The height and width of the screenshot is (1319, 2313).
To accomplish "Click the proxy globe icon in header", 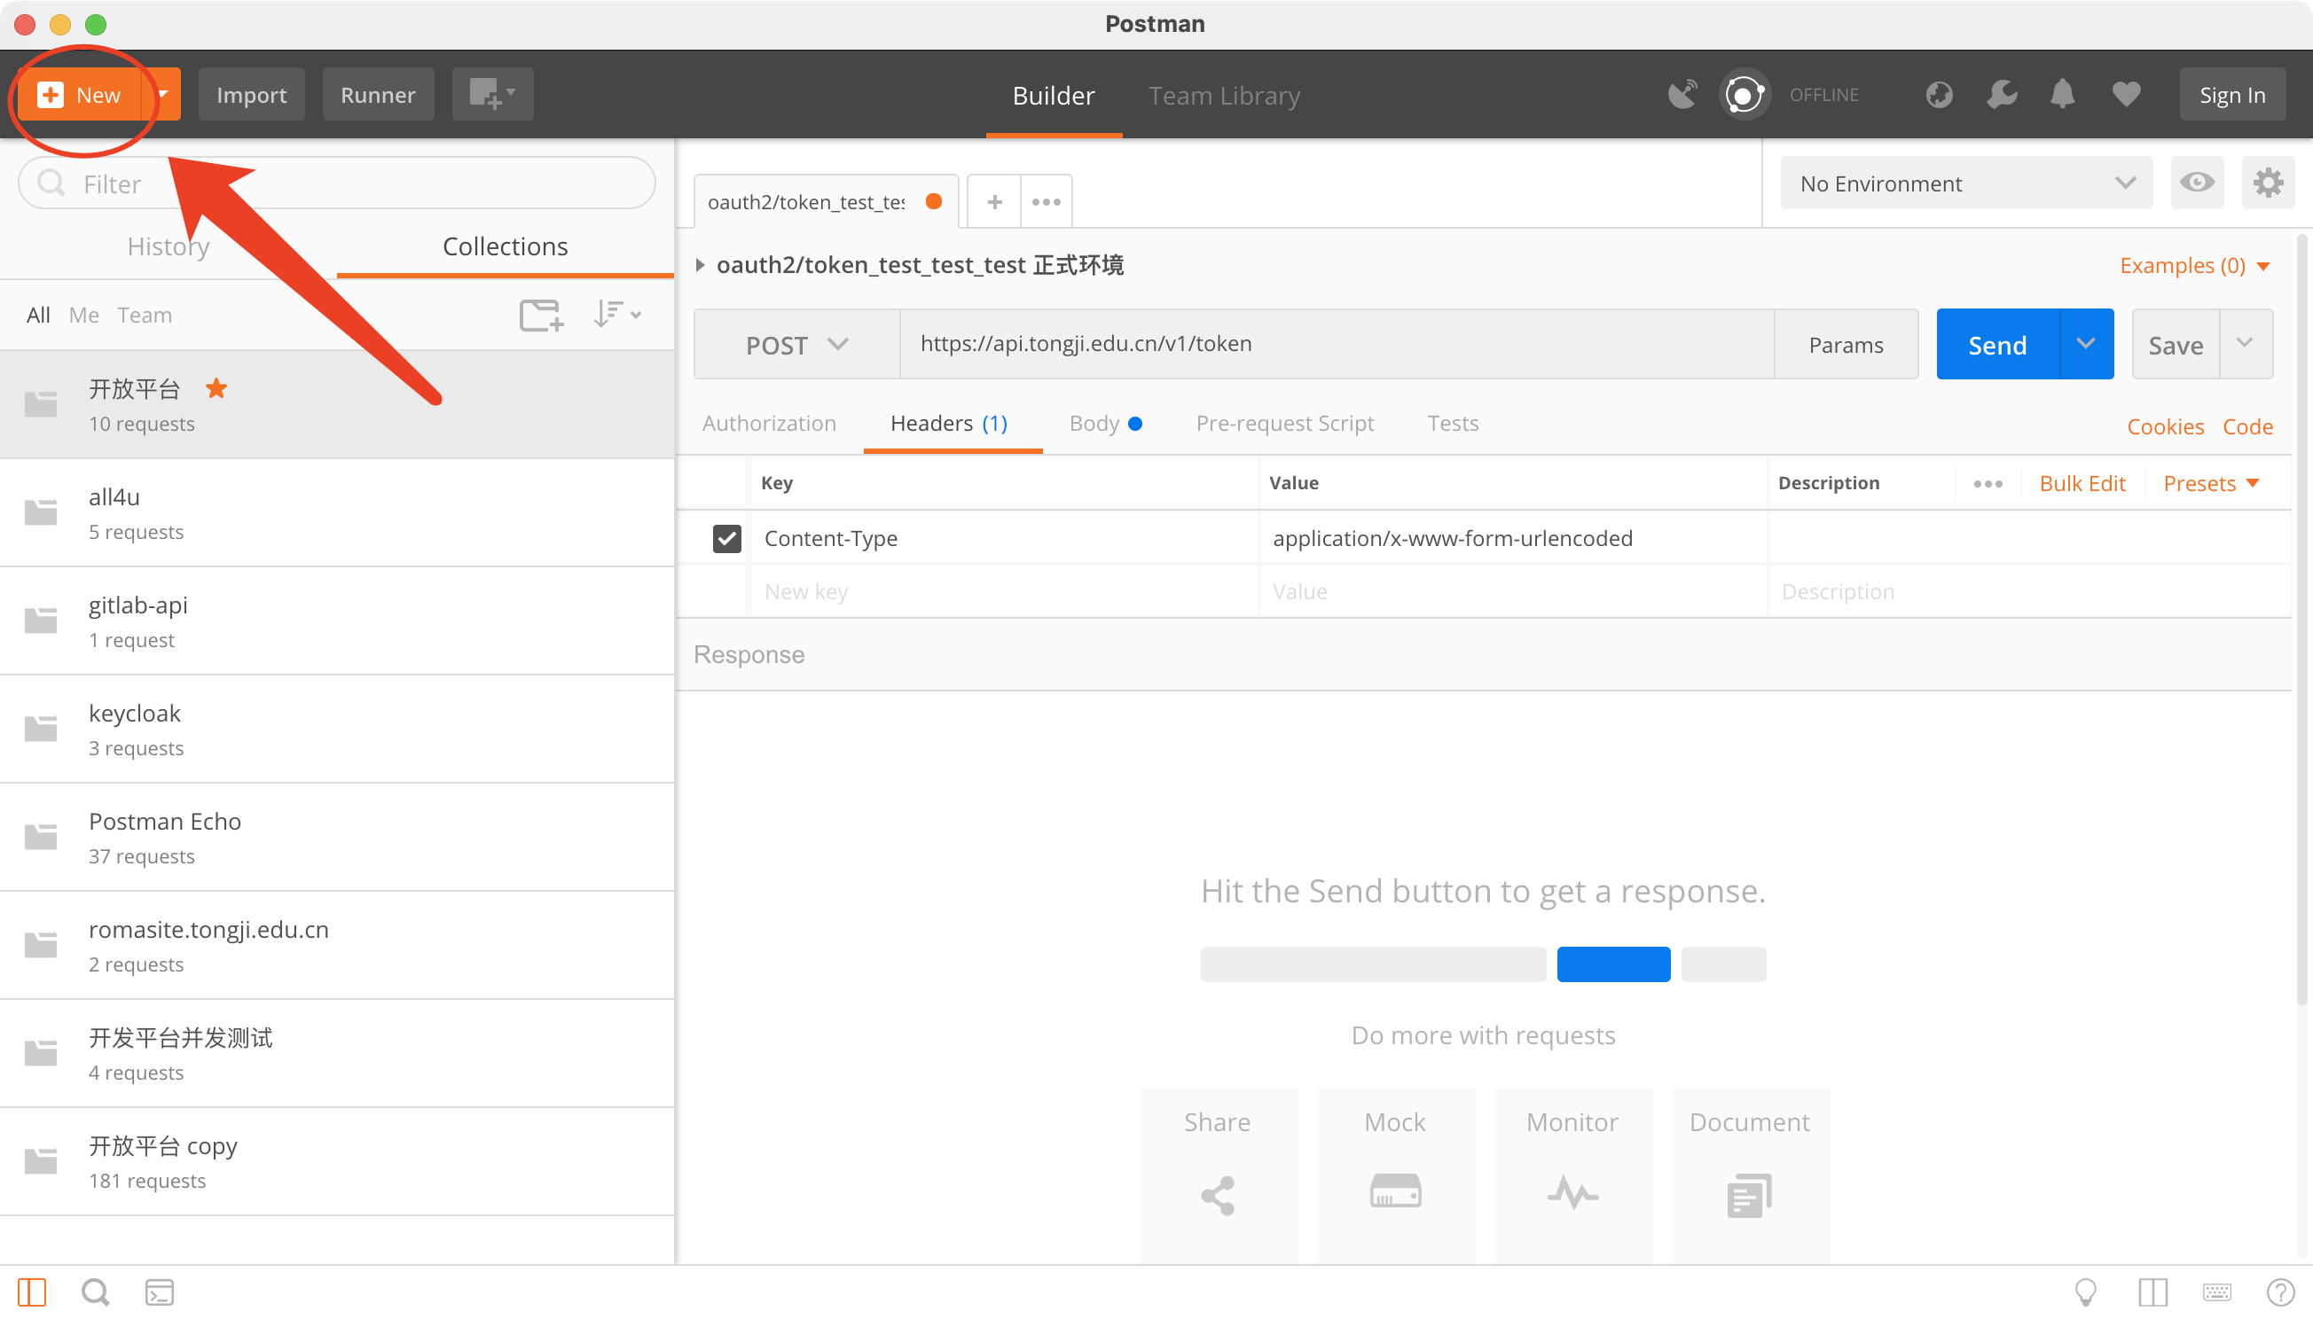I will 1939,94.
